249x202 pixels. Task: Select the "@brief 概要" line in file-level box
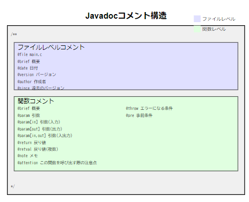click(29, 61)
